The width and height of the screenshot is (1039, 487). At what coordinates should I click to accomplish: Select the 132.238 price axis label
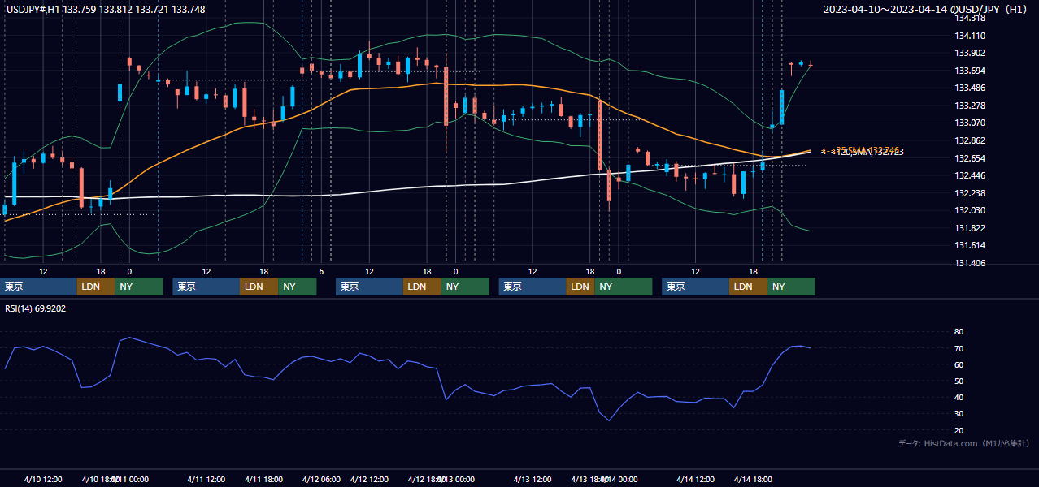[x=971, y=193]
